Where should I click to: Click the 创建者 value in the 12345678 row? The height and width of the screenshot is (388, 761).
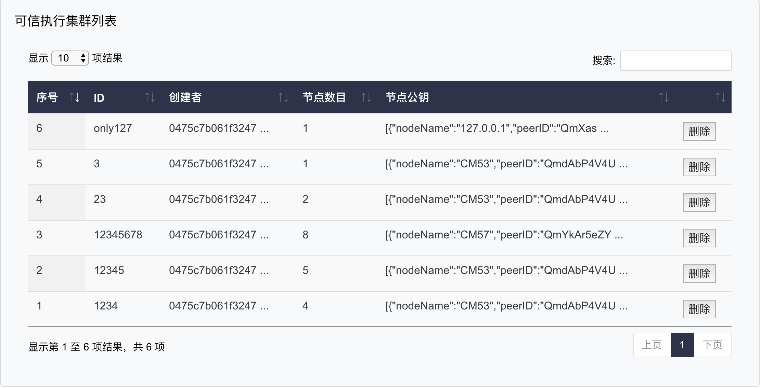click(218, 235)
